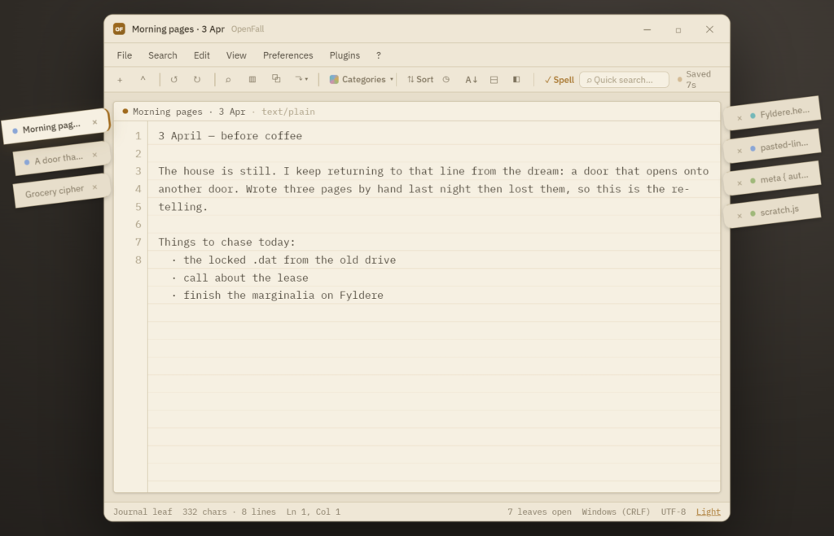Open the Plugins menu
834x536 pixels.
coord(345,55)
